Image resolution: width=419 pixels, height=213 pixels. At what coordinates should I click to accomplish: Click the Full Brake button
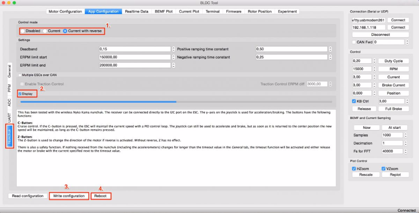click(x=393, y=108)
